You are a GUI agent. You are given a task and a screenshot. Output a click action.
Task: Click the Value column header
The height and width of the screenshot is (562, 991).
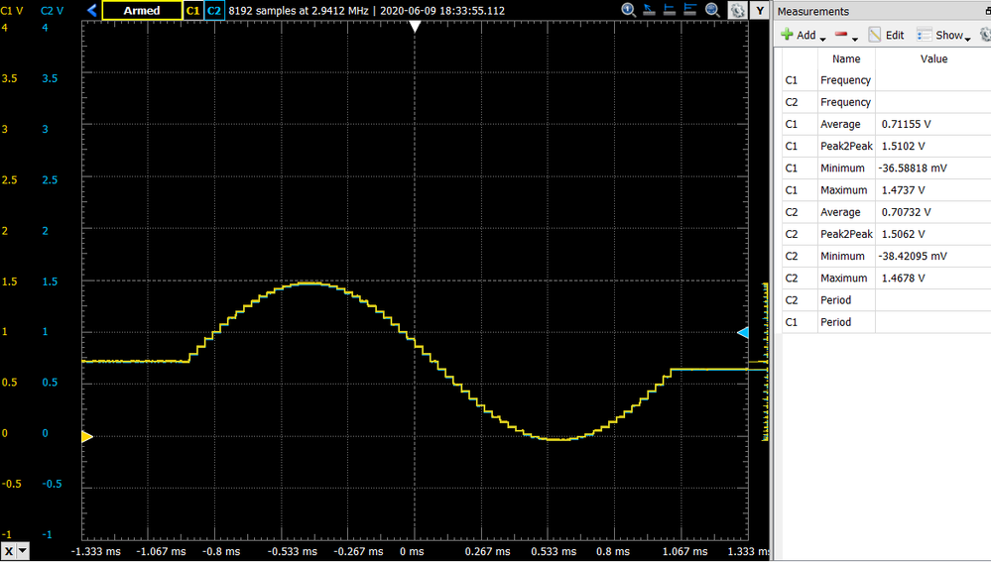(x=933, y=58)
